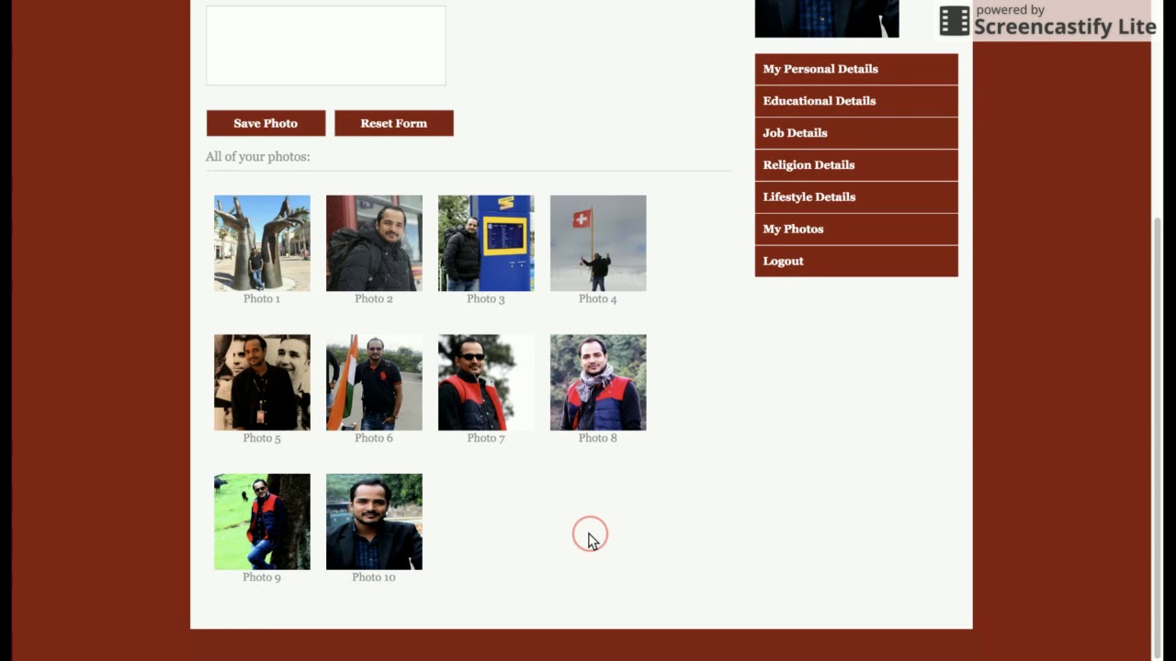Click the 'Photo 4' caption text
Viewport: 1176px width, 661px height.
click(x=598, y=299)
